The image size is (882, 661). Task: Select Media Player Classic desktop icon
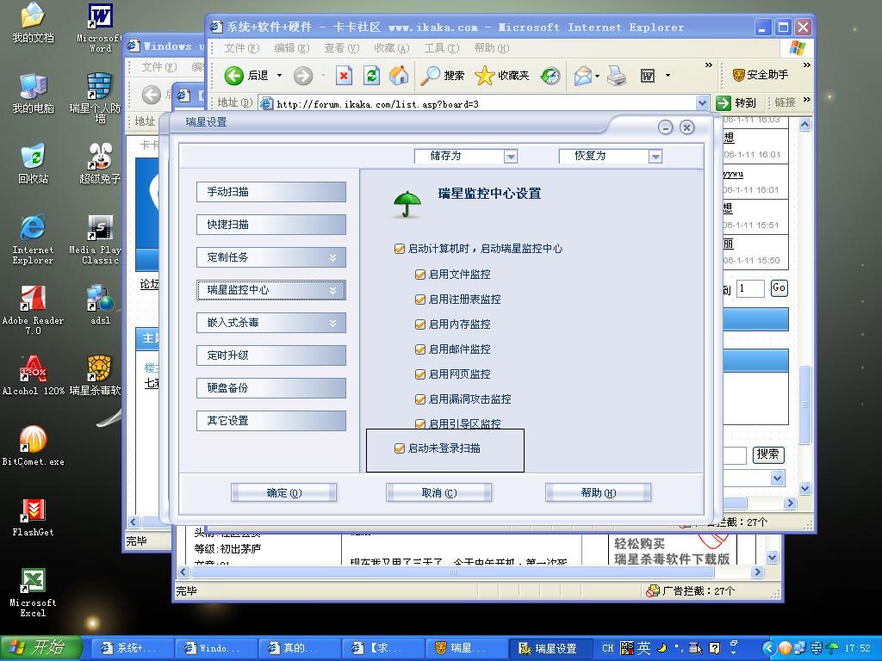point(98,239)
